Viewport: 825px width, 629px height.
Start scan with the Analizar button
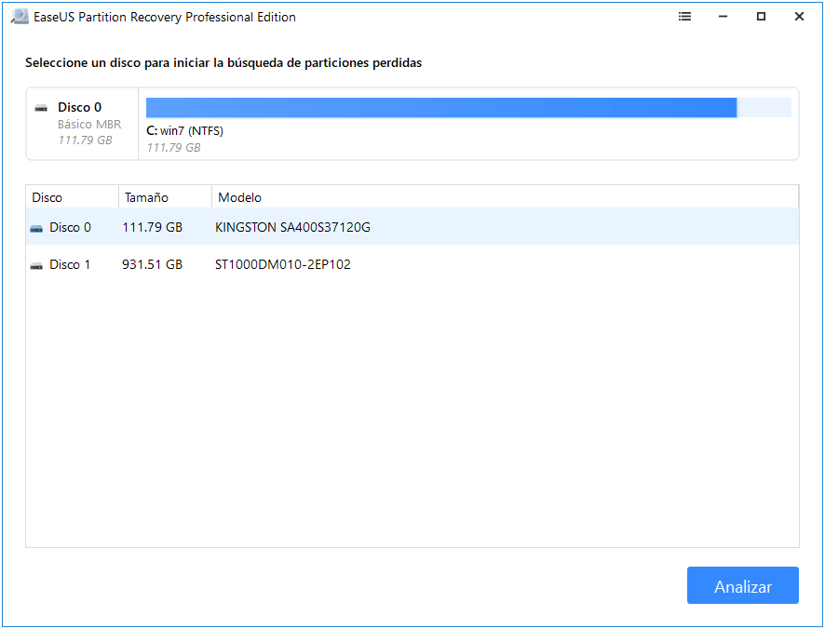pos(743,585)
